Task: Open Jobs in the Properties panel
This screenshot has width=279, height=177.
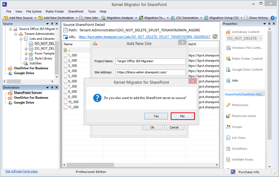Action: point(232,80)
